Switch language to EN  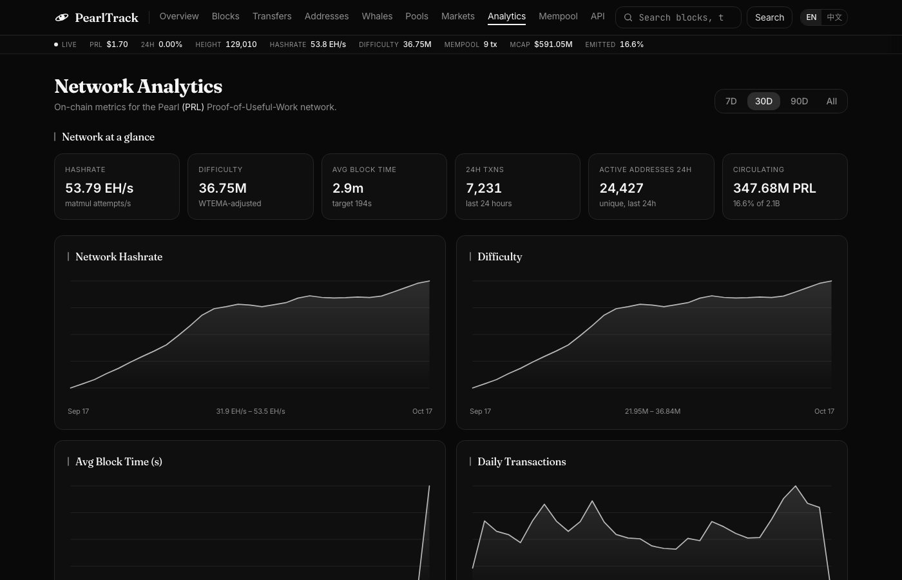[811, 17]
